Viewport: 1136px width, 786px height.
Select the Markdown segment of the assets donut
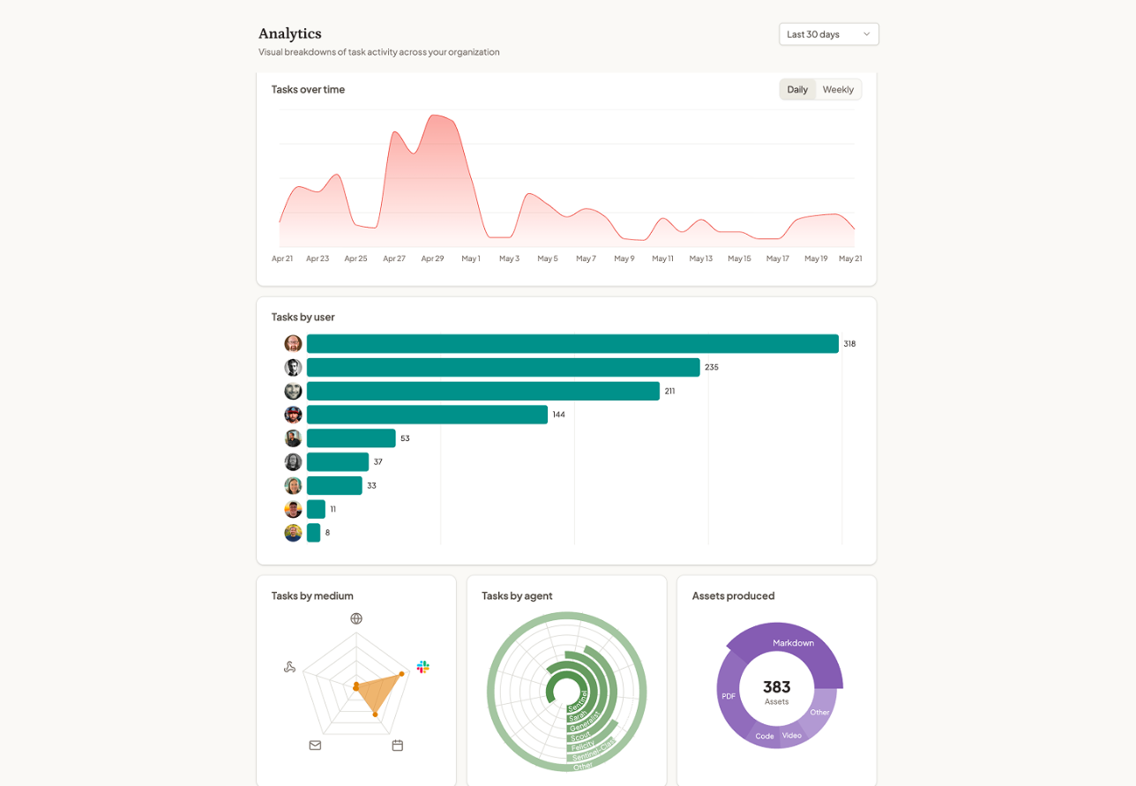pyautogui.click(x=793, y=643)
